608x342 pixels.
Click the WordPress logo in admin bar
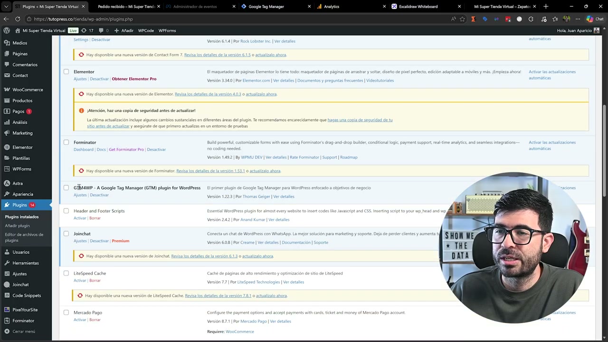pos(7,30)
